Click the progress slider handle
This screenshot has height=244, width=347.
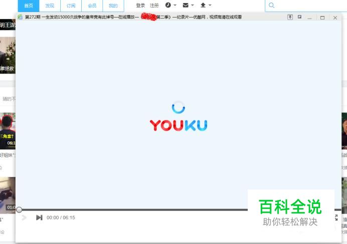pos(19,210)
